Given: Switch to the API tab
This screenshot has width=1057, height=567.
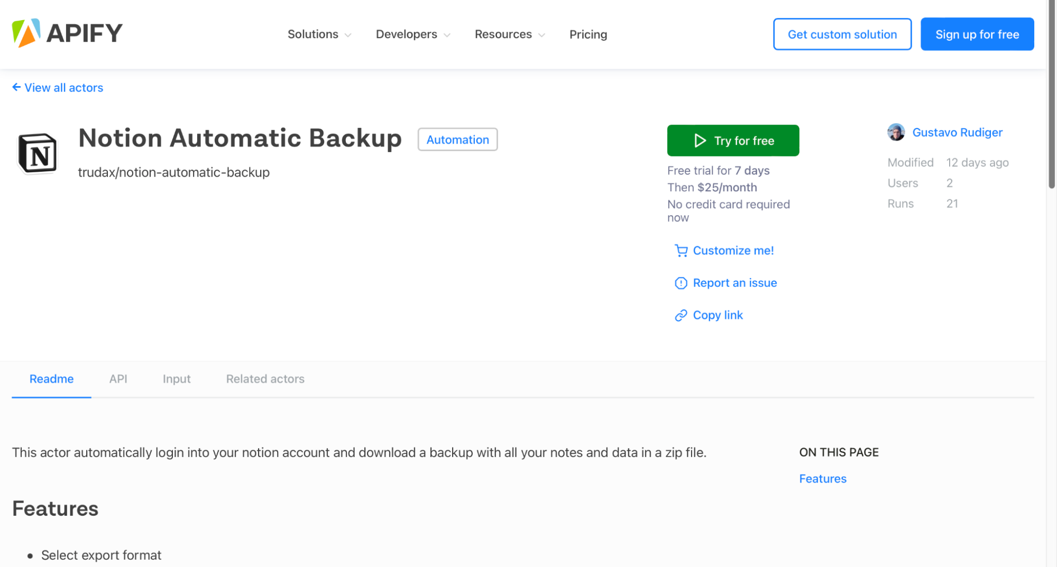Looking at the screenshot, I should (x=118, y=379).
